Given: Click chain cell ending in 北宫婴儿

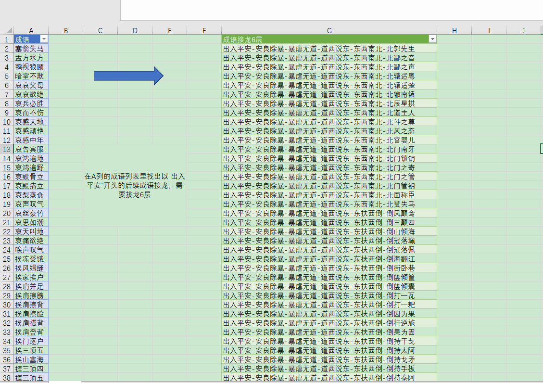Looking at the screenshot, I should pos(329,140).
